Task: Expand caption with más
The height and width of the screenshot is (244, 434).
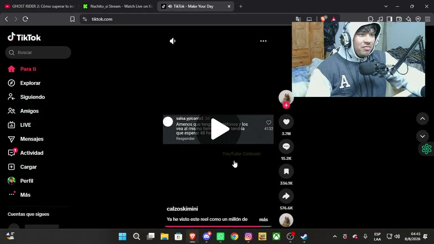Action: (x=264, y=220)
